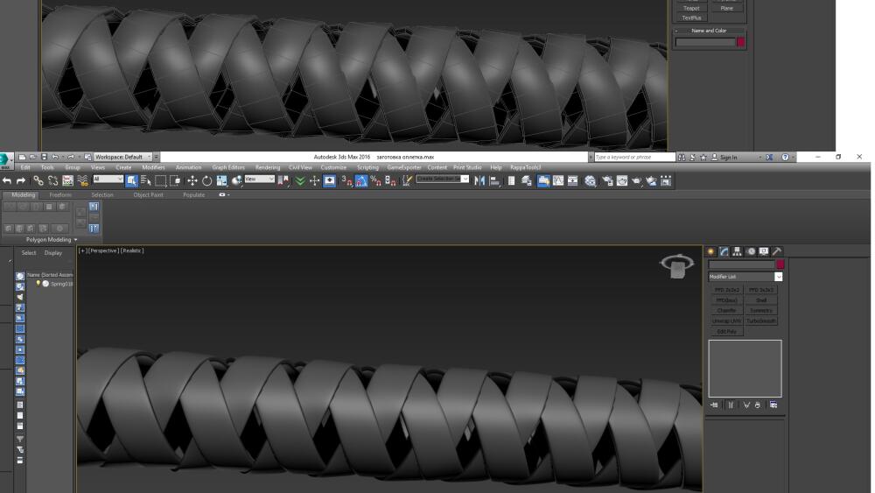Image resolution: width=875 pixels, height=493 pixels.
Task: Switch to the Freeform ribbon tab
Action: [x=60, y=195]
